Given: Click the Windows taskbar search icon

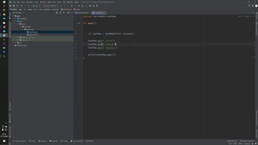Looking at the screenshot, I should (4, 6).
